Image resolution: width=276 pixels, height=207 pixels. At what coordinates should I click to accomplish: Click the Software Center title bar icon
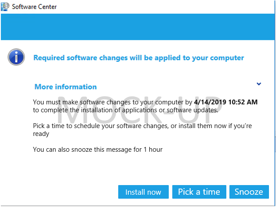tap(5, 7)
